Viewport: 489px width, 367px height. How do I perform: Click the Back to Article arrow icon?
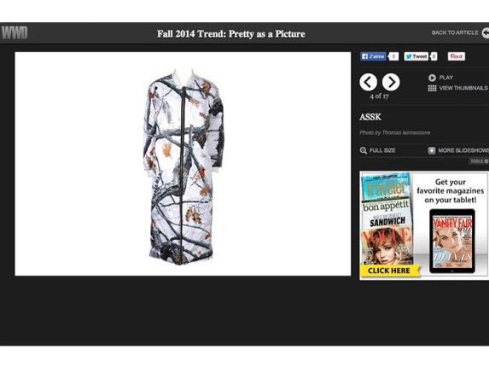(486, 32)
